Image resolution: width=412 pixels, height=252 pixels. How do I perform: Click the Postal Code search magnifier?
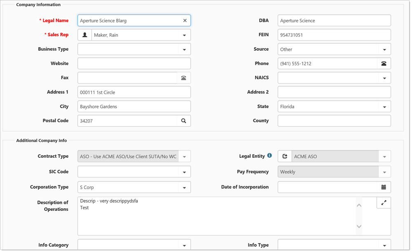(x=184, y=121)
